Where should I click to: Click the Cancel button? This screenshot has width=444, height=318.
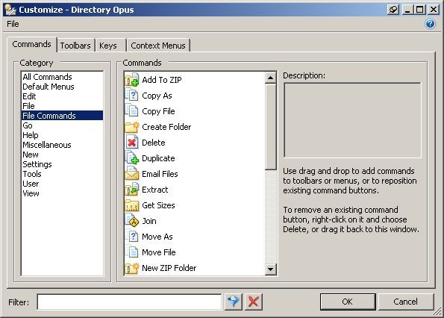tap(405, 302)
